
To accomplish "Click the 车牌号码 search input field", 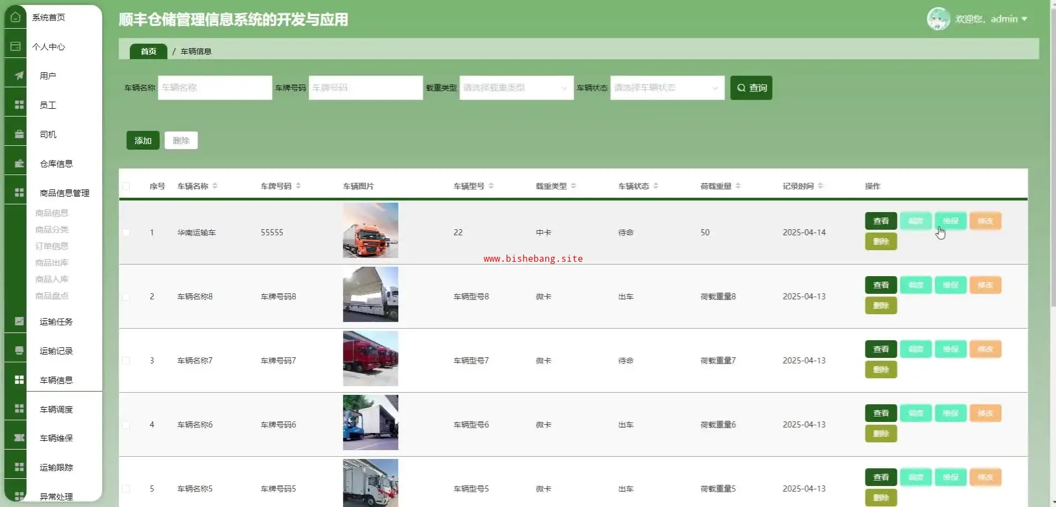I will click(365, 88).
